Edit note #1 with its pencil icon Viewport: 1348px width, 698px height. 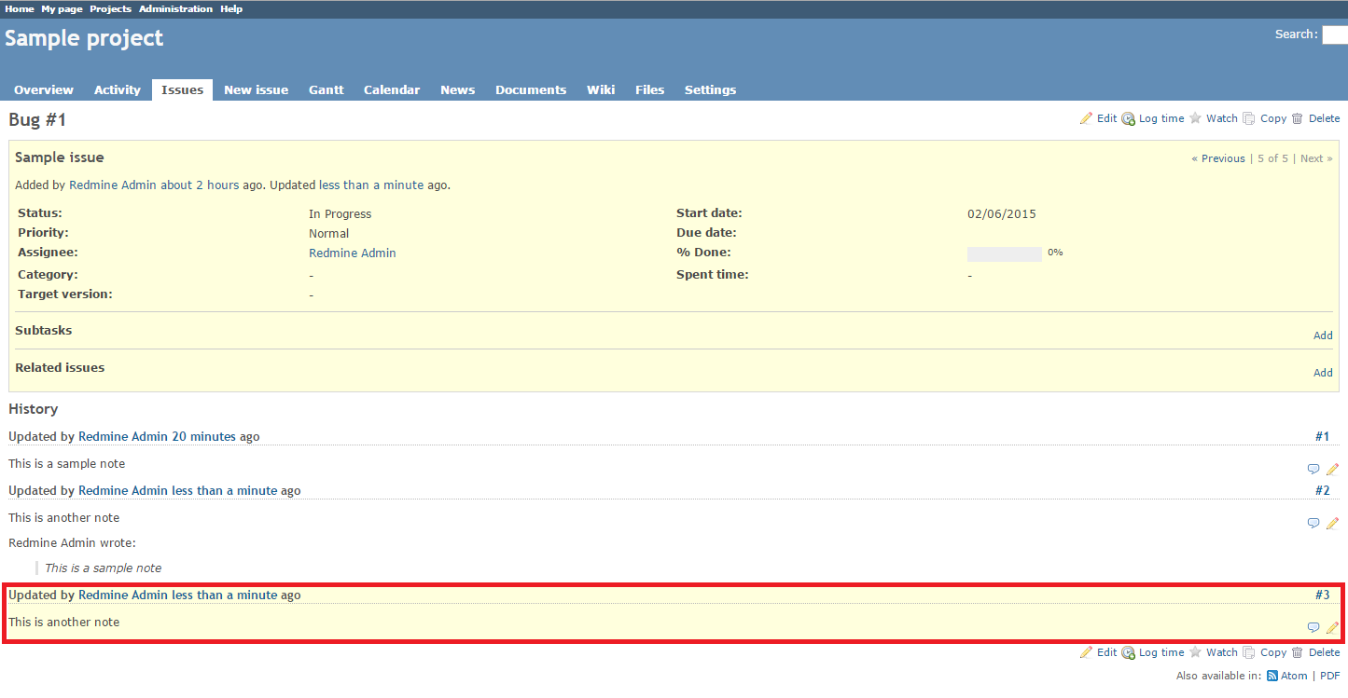(x=1332, y=469)
